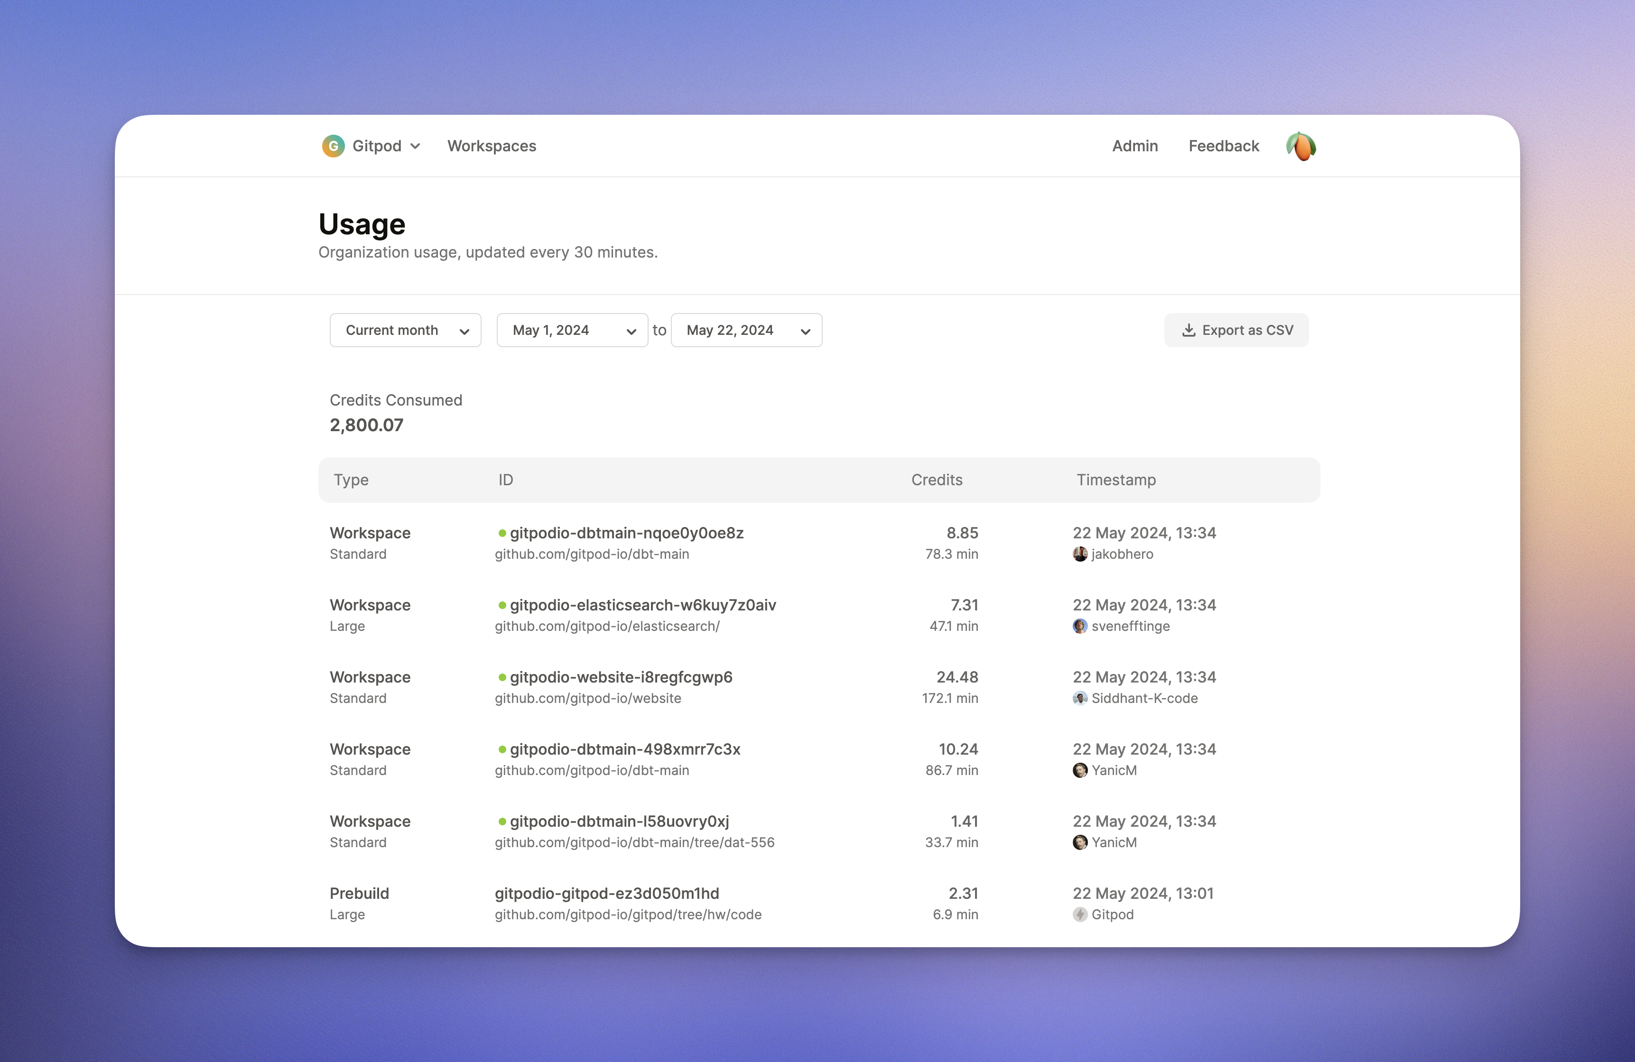1635x1062 pixels.
Task: Click svenefftinge's avatar icon
Action: [1080, 627]
